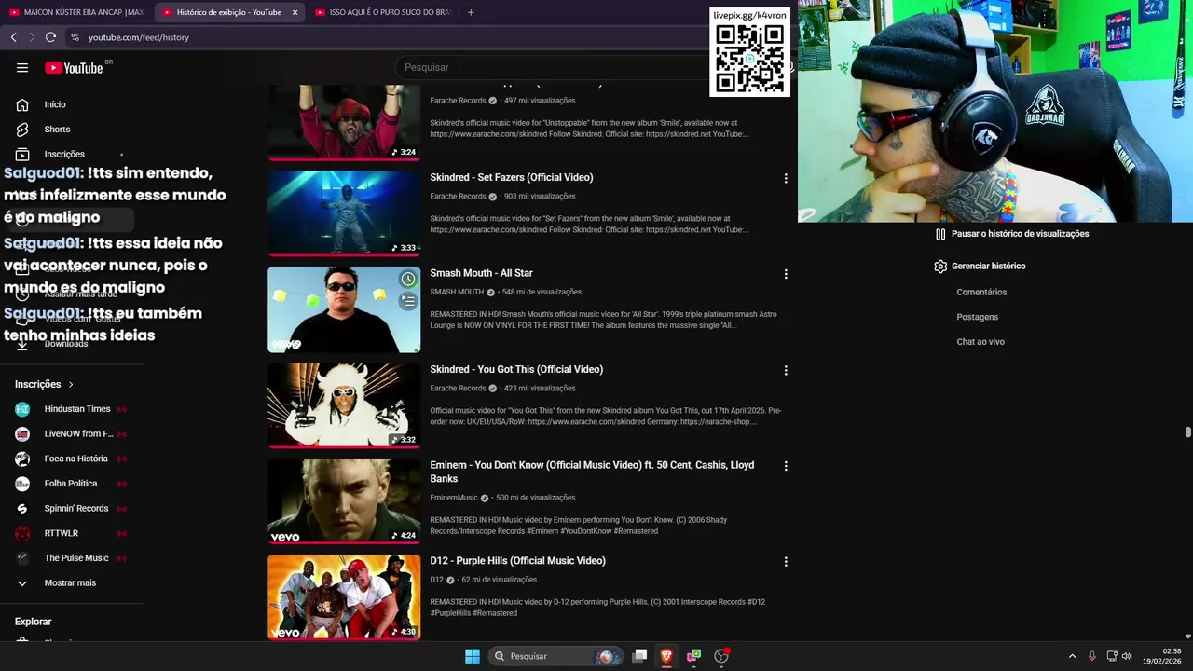Click the gear icon beside Gerenciar histórico
1193x671 pixels.
[940, 267]
